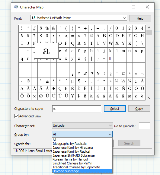This screenshot has width=160, height=175.
Task: Select the registered trademark symbol cell
Action: coord(28,81)
